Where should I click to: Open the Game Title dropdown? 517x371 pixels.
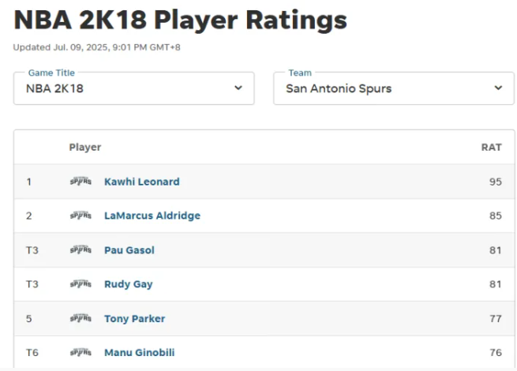coord(133,88)
